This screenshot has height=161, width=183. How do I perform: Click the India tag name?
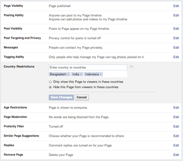76,74
